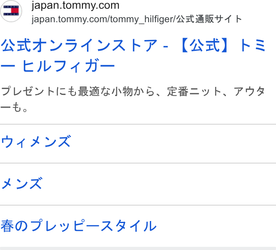Click the grey bar below the sitelinks
This screenshot has height=250, width=276.
pyautogui.click(x=138, y=248)
